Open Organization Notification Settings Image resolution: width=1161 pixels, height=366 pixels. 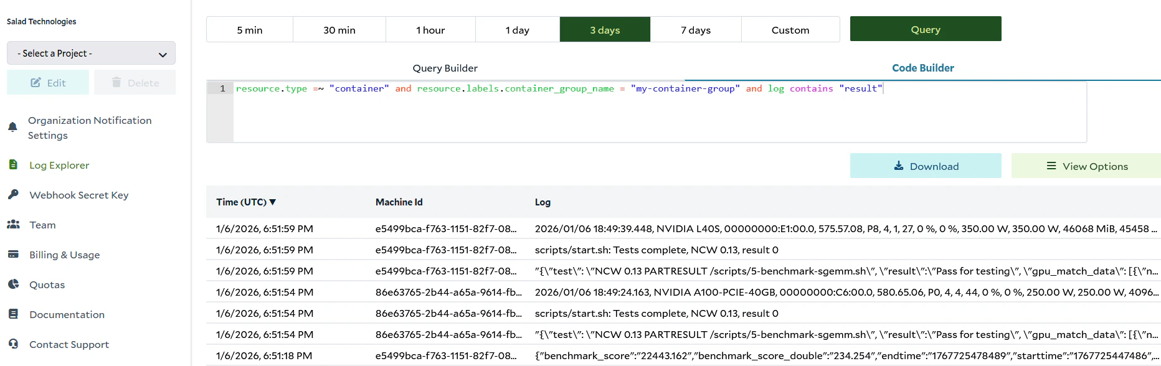click(x=90, y=128)
